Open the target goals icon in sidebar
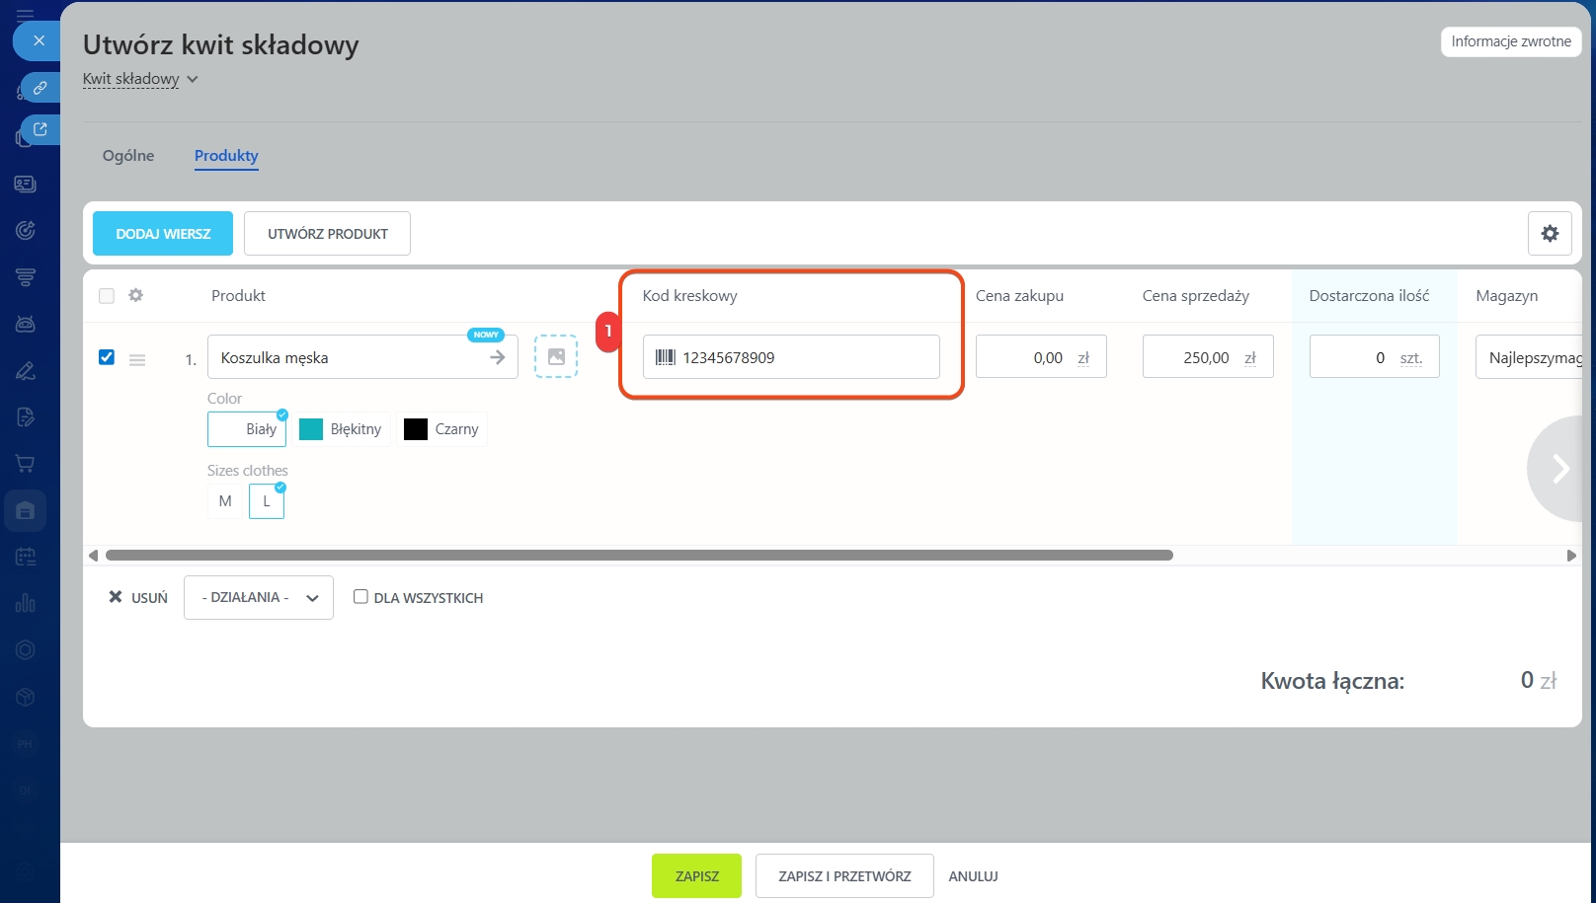Screen dimensions: 1596x903 26,231
